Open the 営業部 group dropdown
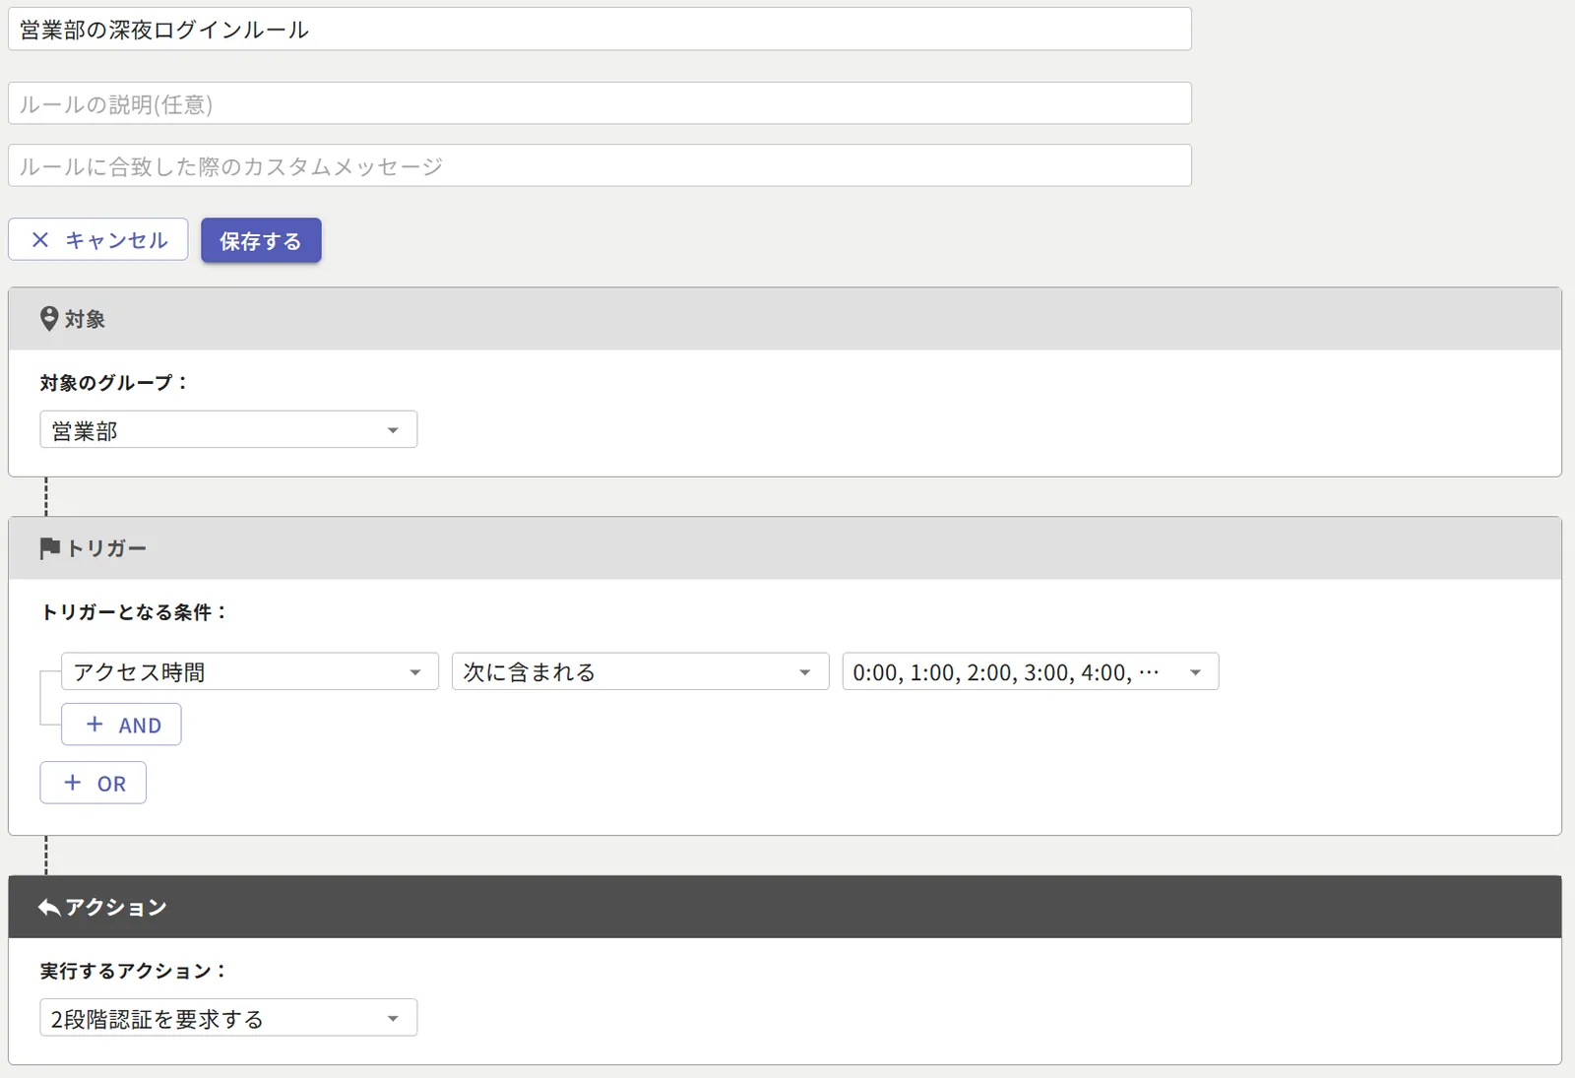The image size is (1575, 1078). pyautogui.click(x=228, y=430)
